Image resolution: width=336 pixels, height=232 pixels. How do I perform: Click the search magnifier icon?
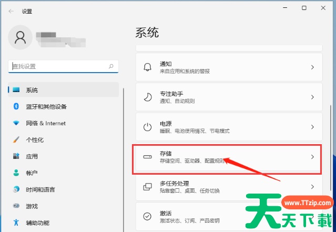111,67
